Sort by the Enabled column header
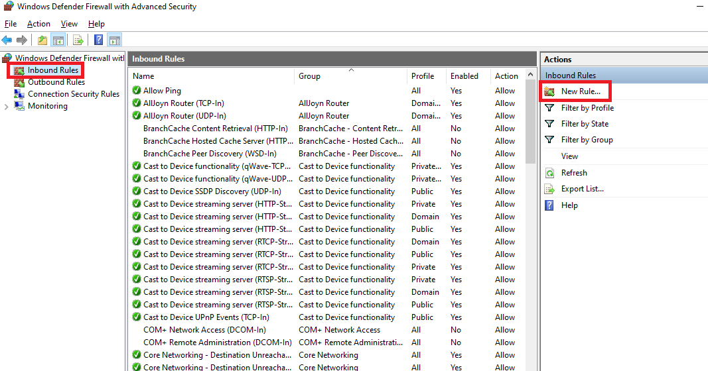Screen dimensions: 708x371 click(x=468, y=76)
